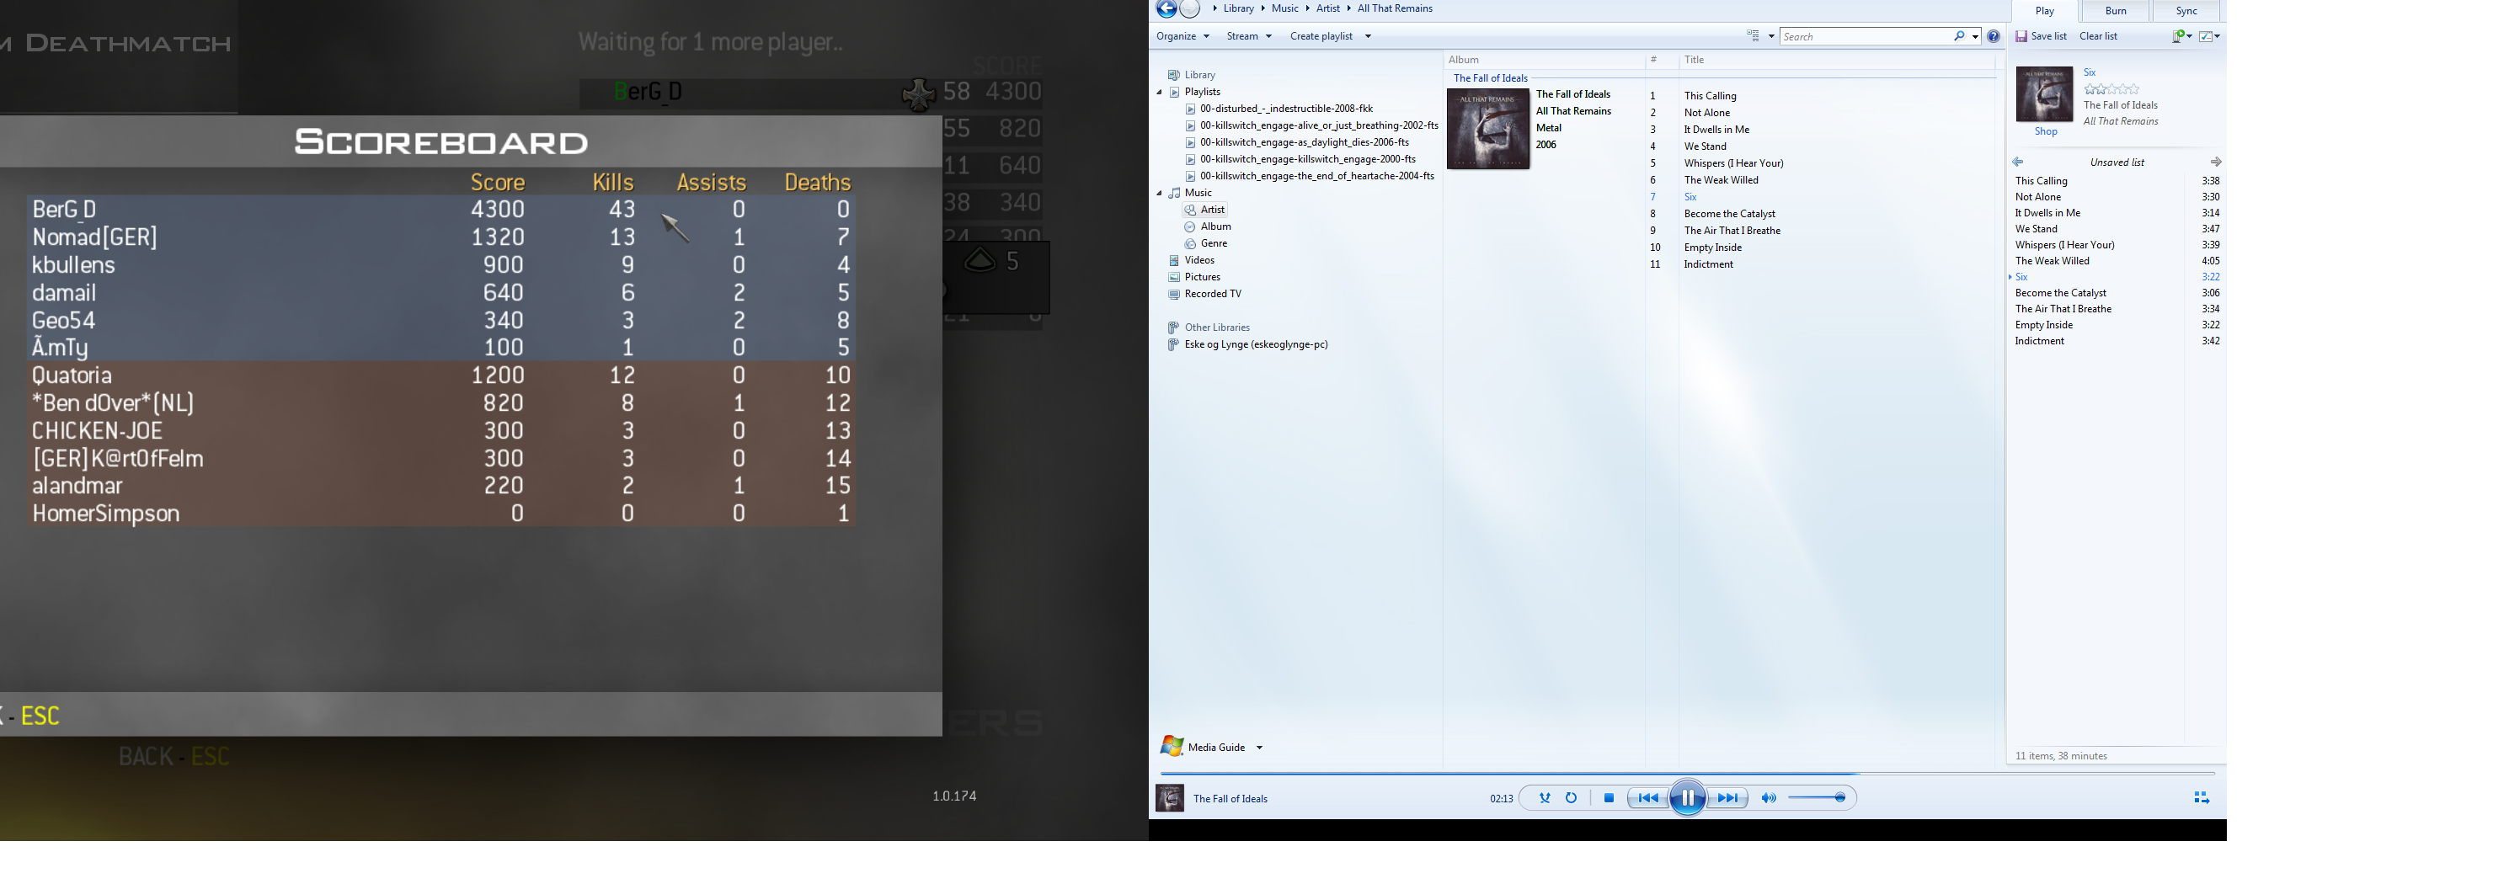The image size is (2493, 884).
Task: Click the HomerSimpson row in the scoreboard
Action: (440, 514)
